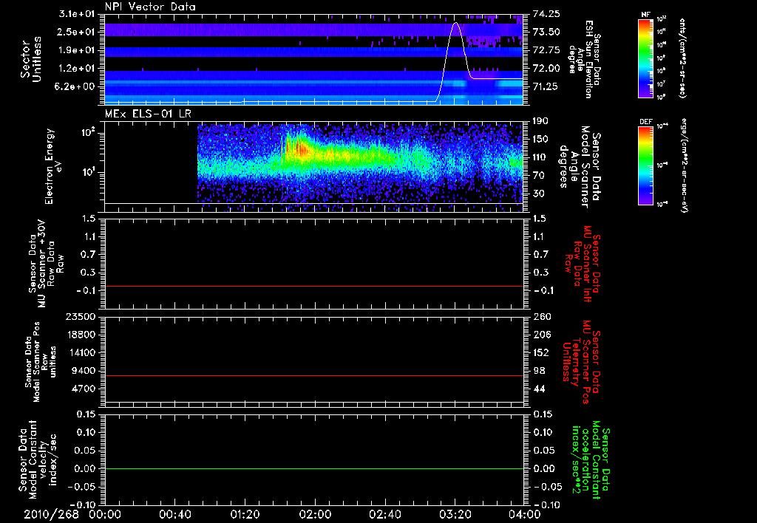Click the 23500 scanner position tick label
The height and width of the screenshot is (523, 757).
point(80,316)
